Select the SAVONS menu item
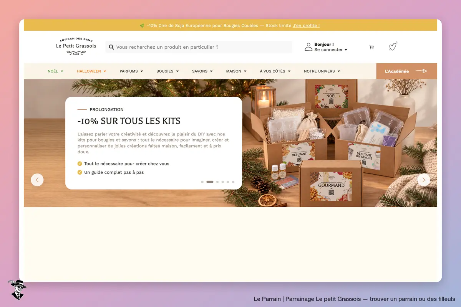The width and height of the screenshot is (461, 307). point(202,71)
